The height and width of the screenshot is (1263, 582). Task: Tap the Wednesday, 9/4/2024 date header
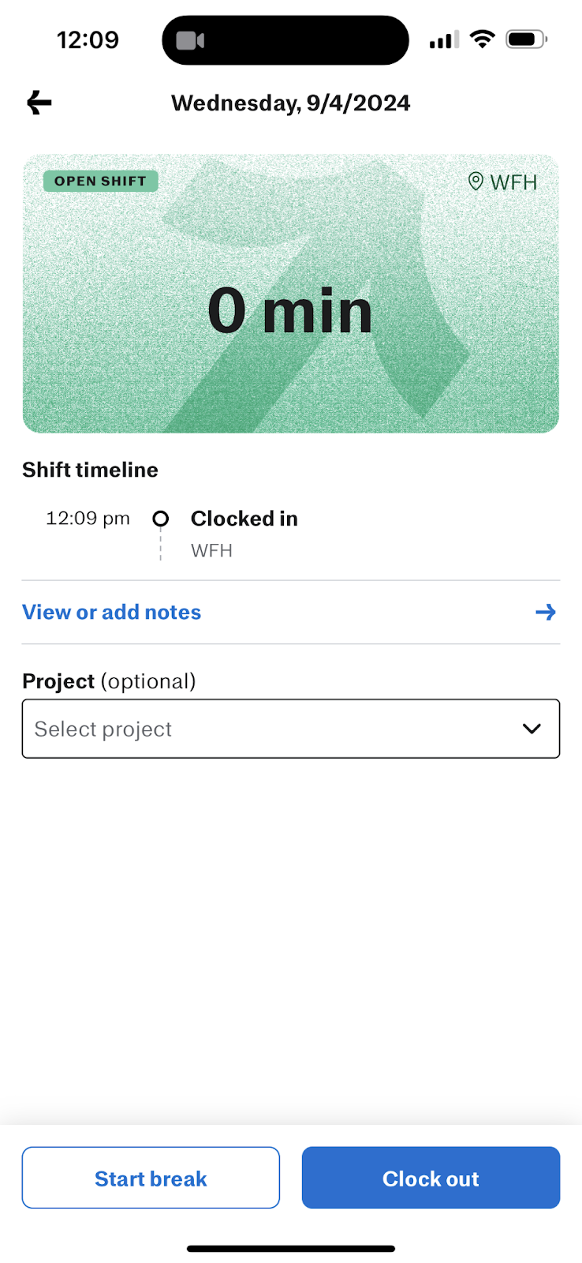coord(290,103)
